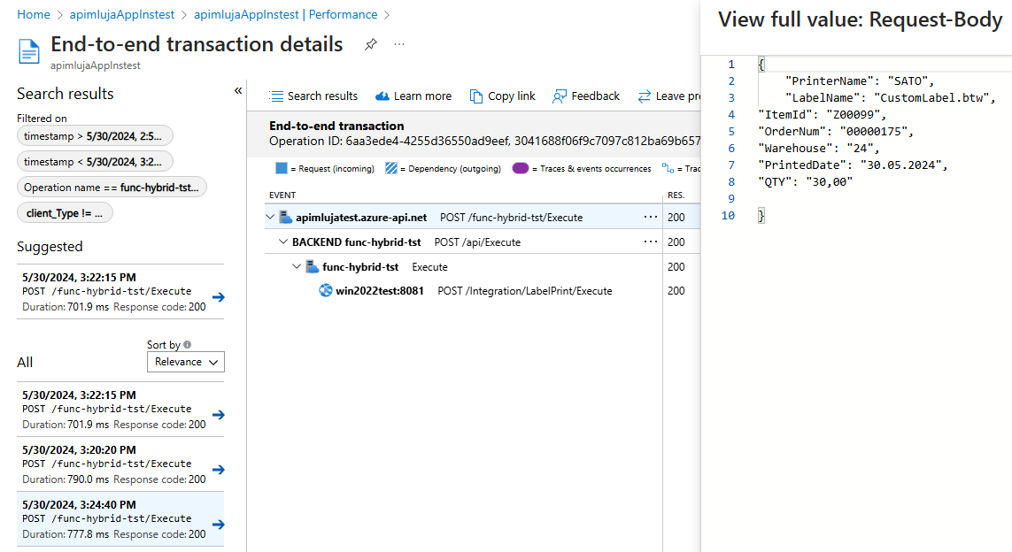Click the Copy link icon
Screen dimensions: 1012x552
click(477, 96)
